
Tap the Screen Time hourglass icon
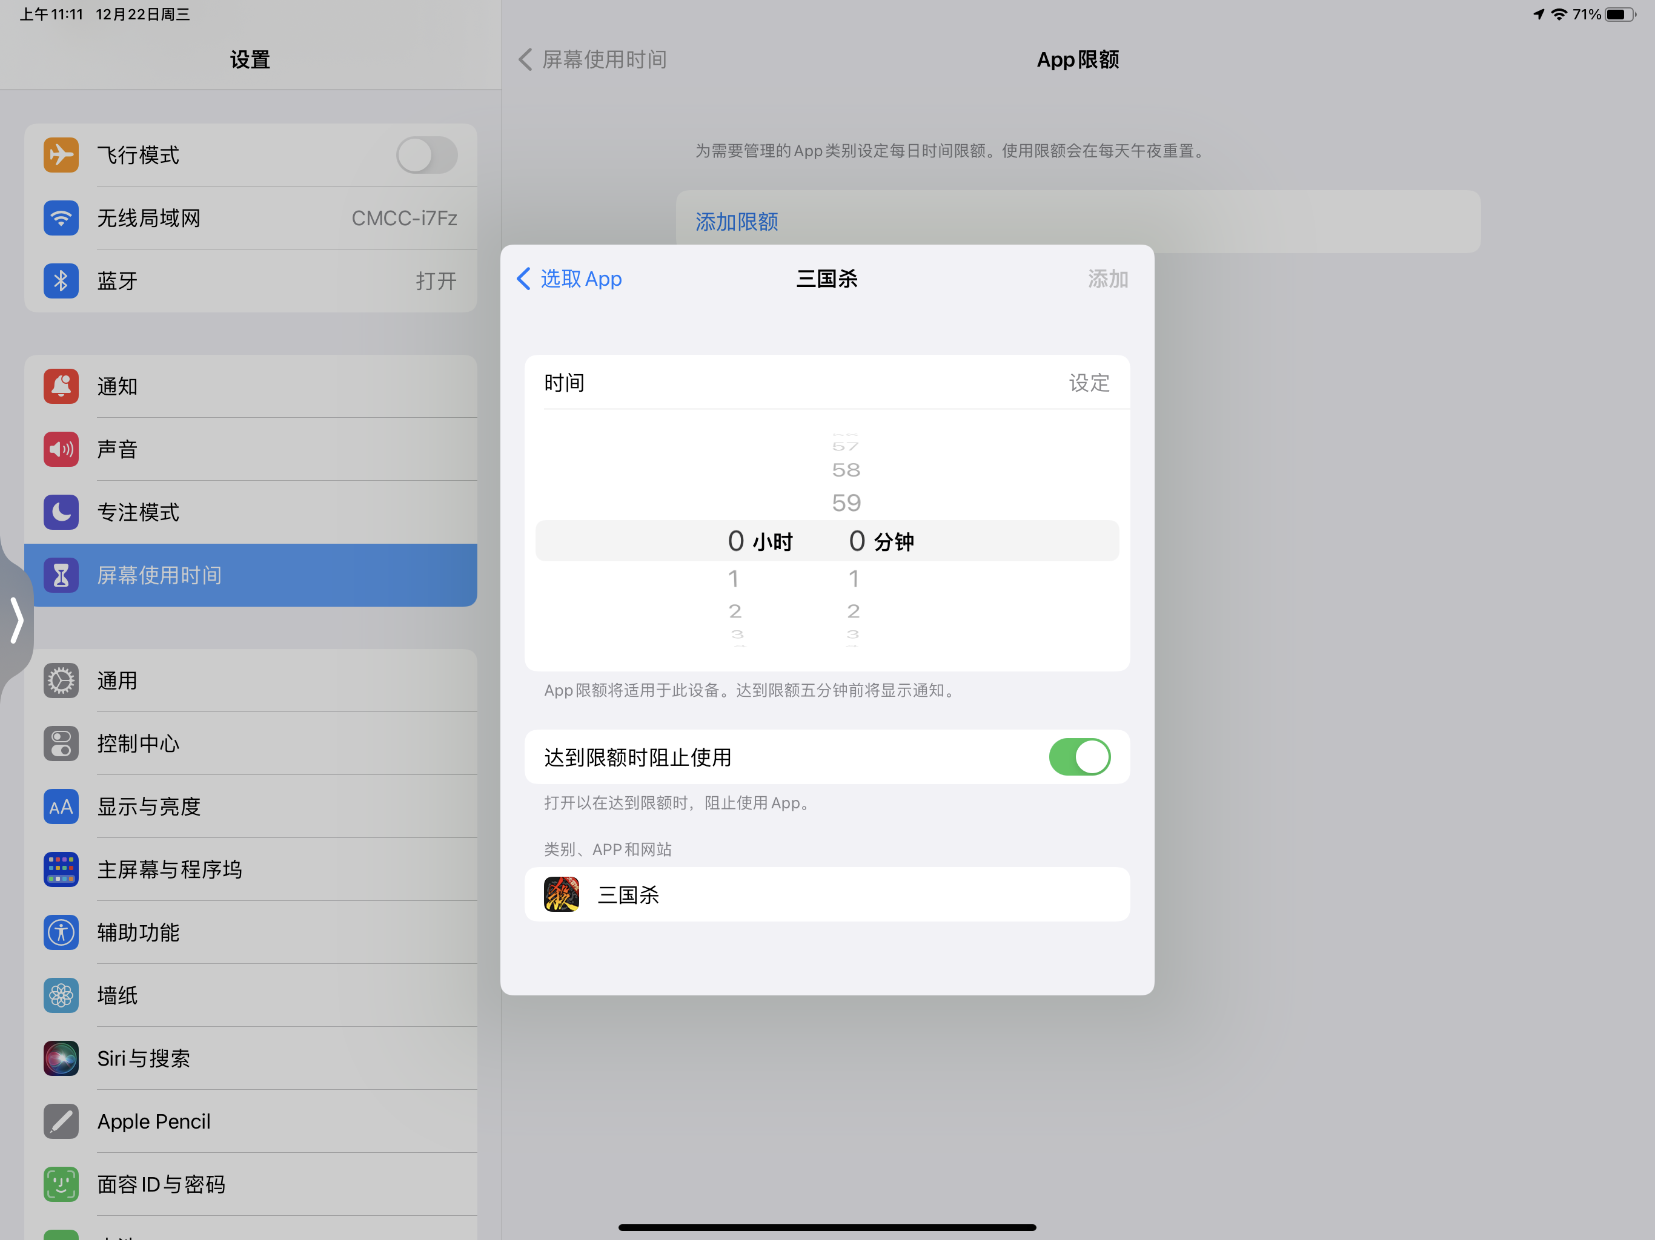[x=61, y=575]
